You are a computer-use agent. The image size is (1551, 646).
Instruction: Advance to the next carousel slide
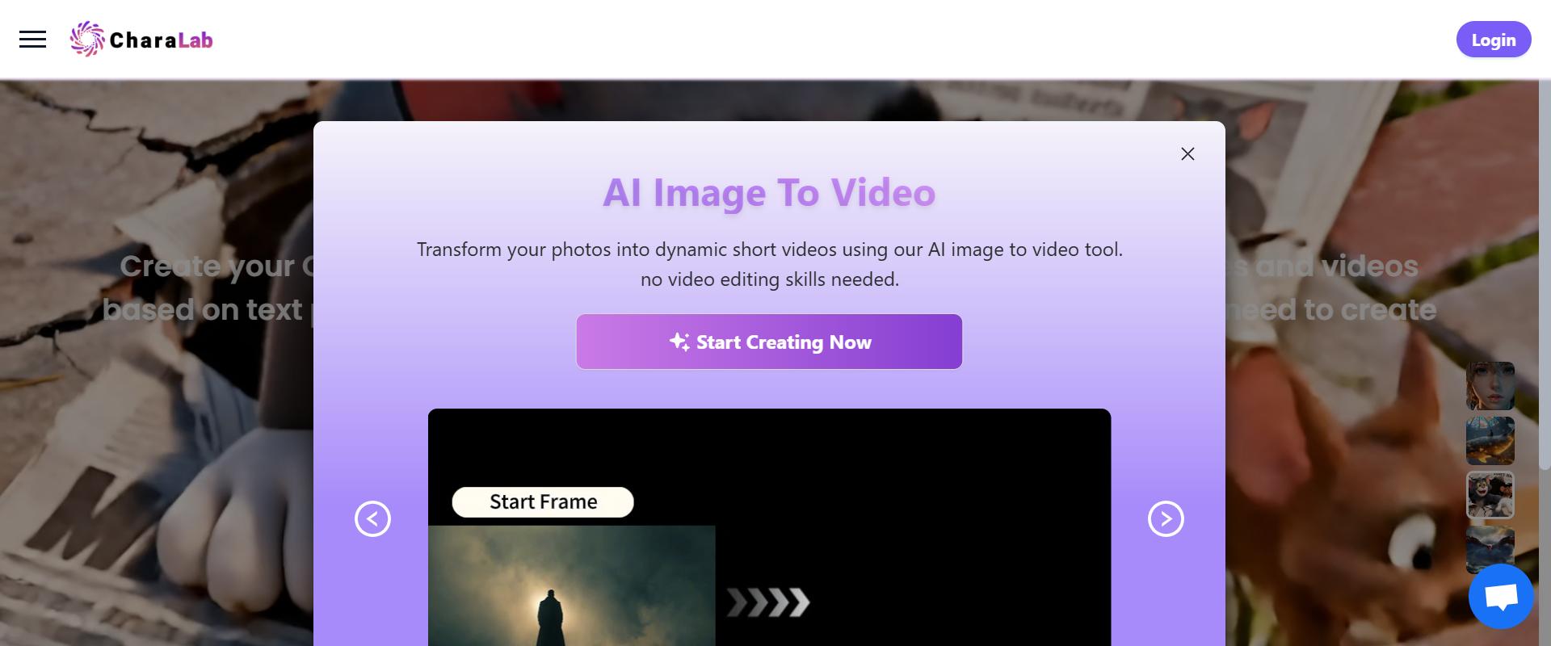pyautogui.click(x=1165, y=518)
